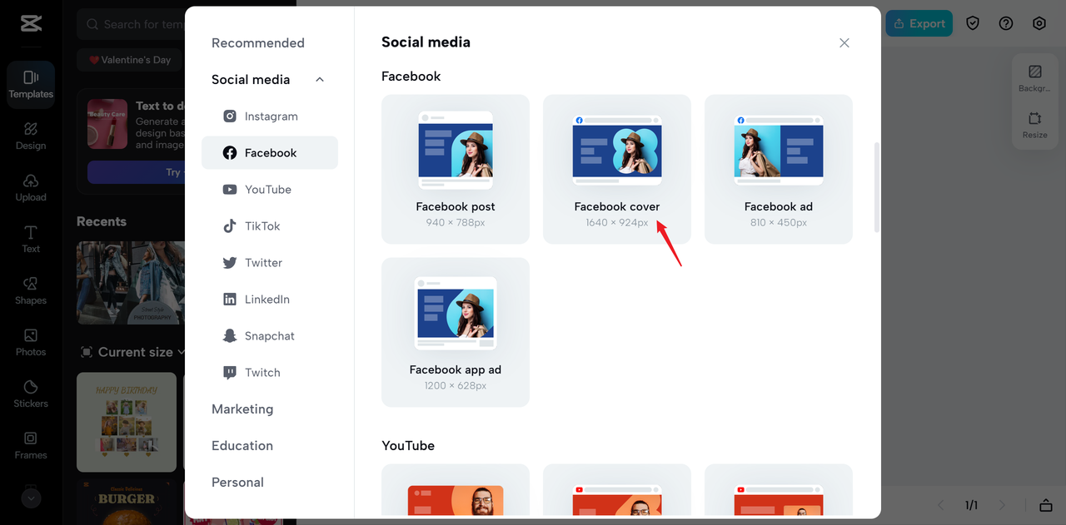Click the dialog vertical scrollbar
Image resolution: width=1066 pixels, height=525 pixels.
click(x=876, y=187)
